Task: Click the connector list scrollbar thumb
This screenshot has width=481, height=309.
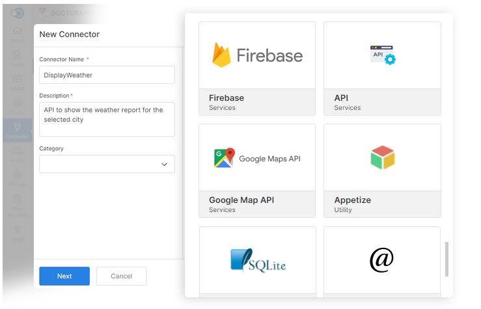Action: tap(447, 260)
